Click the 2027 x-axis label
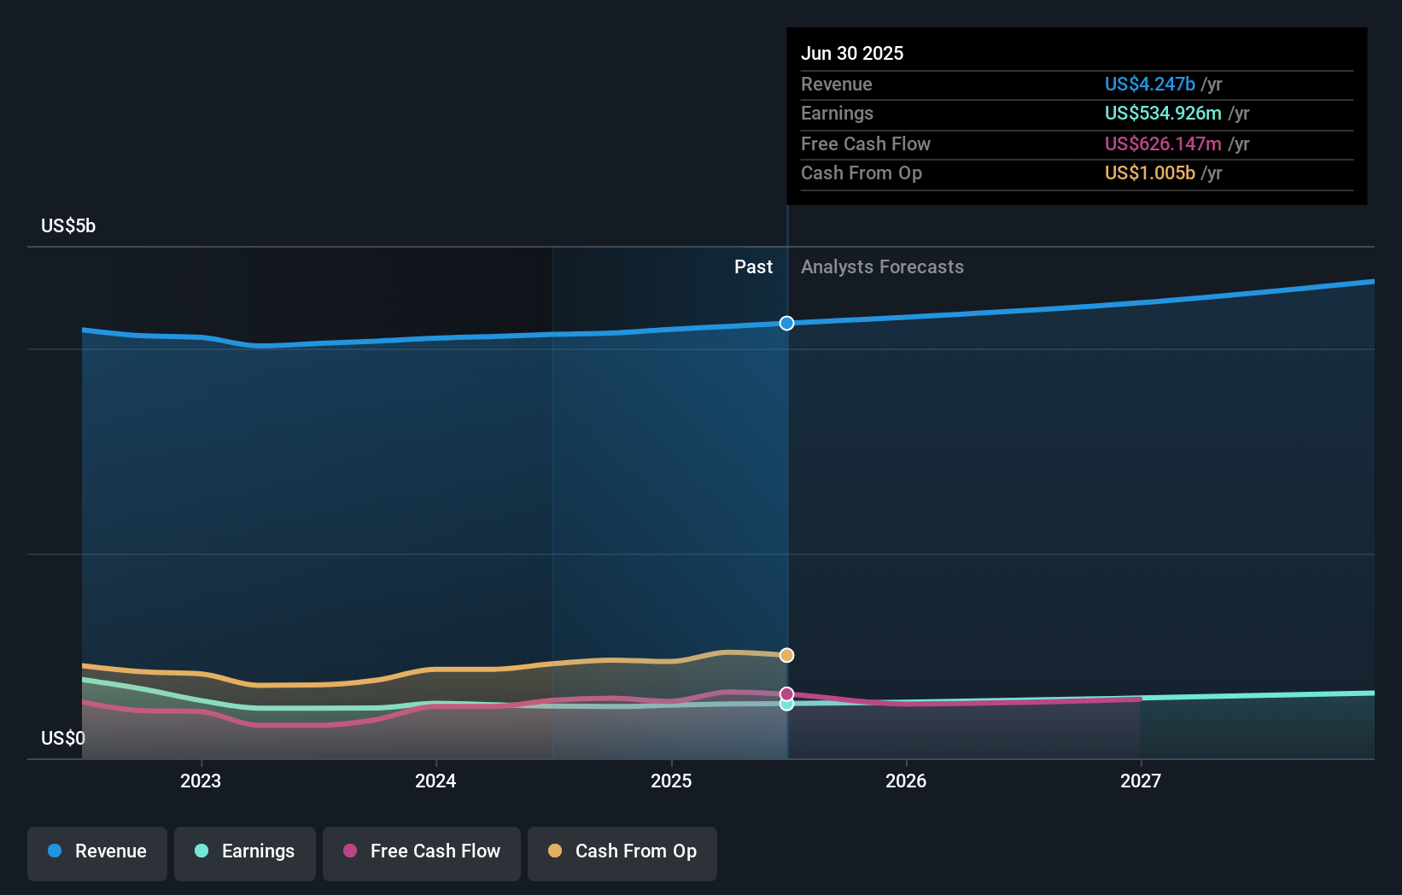Image resolution: width=1402 pixels, height=895 pixels. (x=1141, y=781)
